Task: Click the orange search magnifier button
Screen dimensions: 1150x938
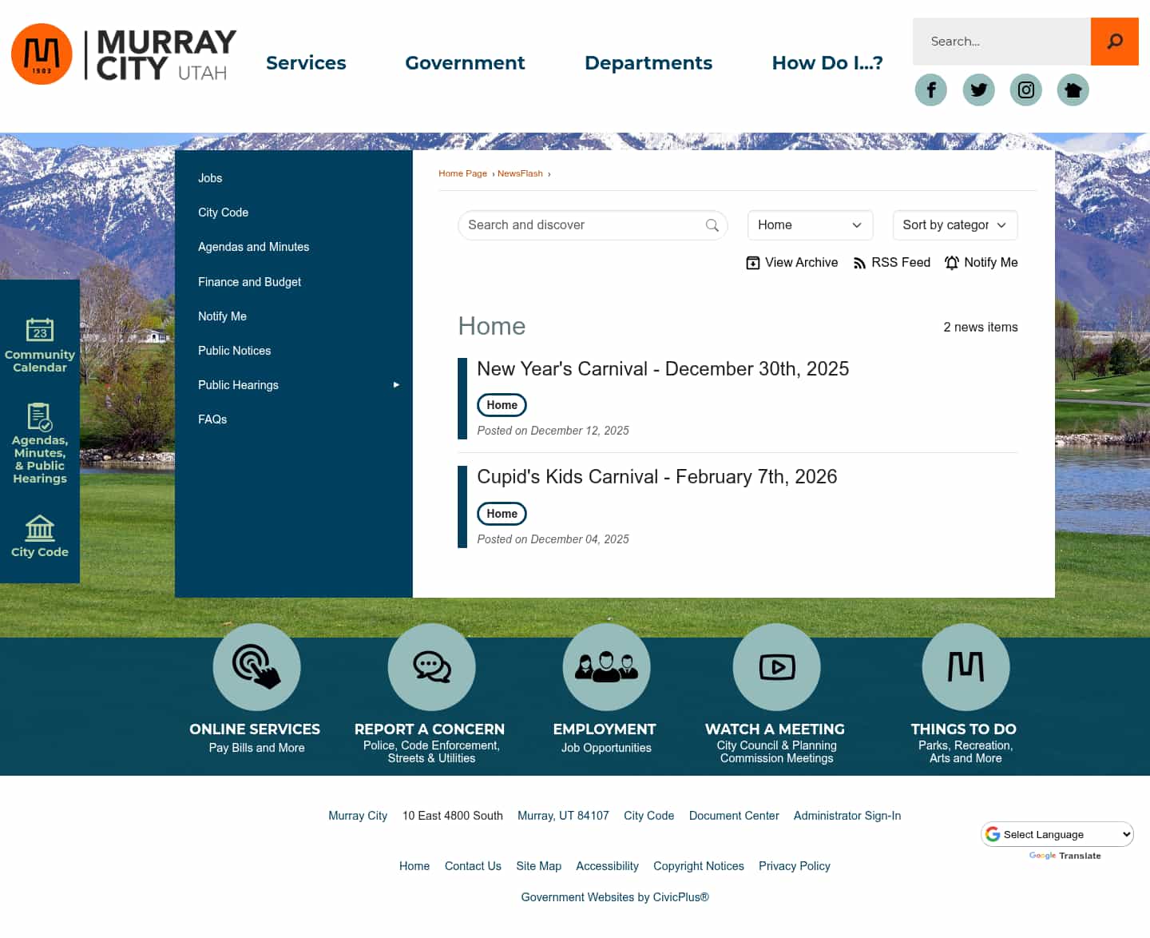Action: (1114, 41)
